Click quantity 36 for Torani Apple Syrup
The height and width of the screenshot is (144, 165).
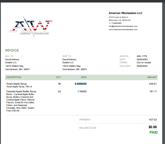[x=59, y=84]
